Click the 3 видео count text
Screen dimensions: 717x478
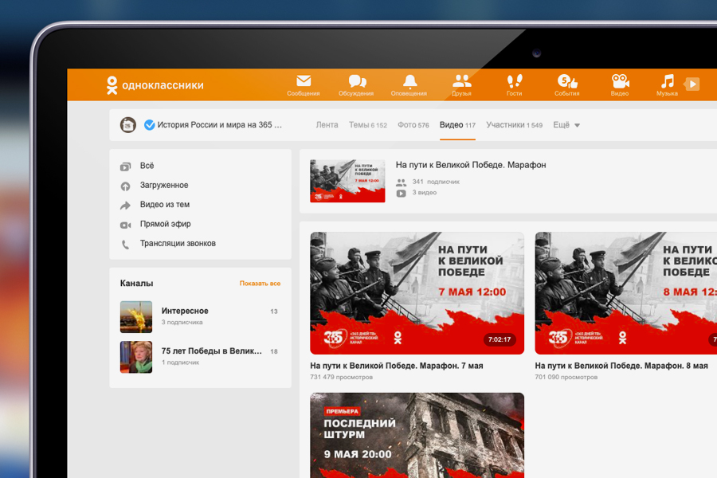(425, 193)
